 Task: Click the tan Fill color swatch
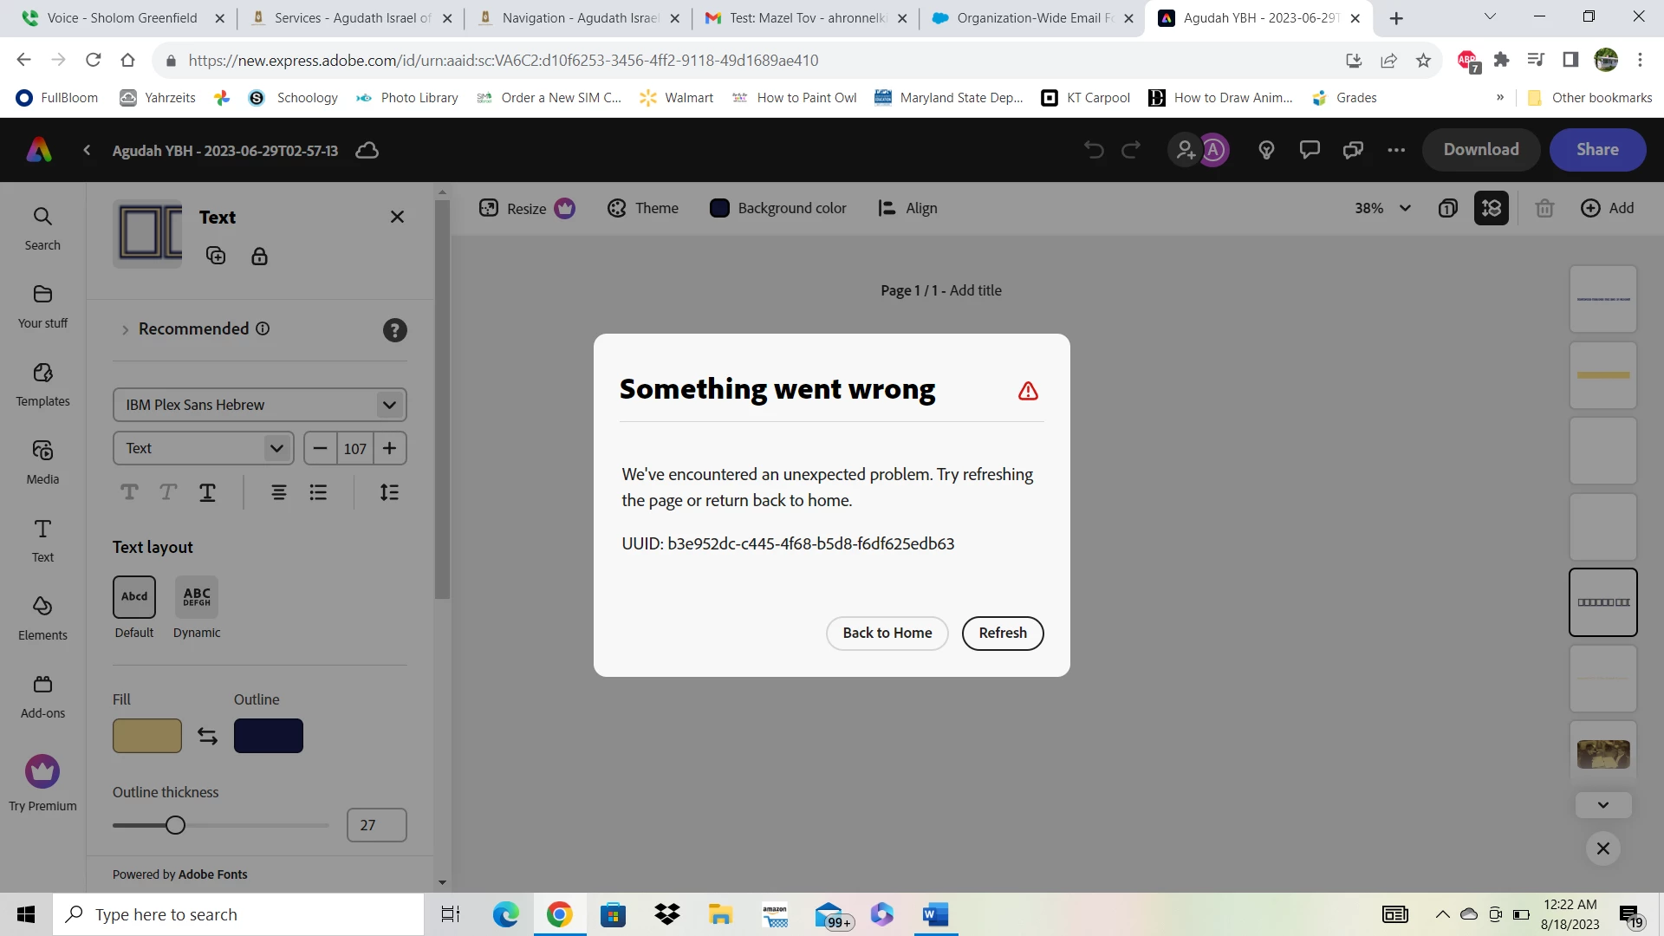[x=147, y=736]
